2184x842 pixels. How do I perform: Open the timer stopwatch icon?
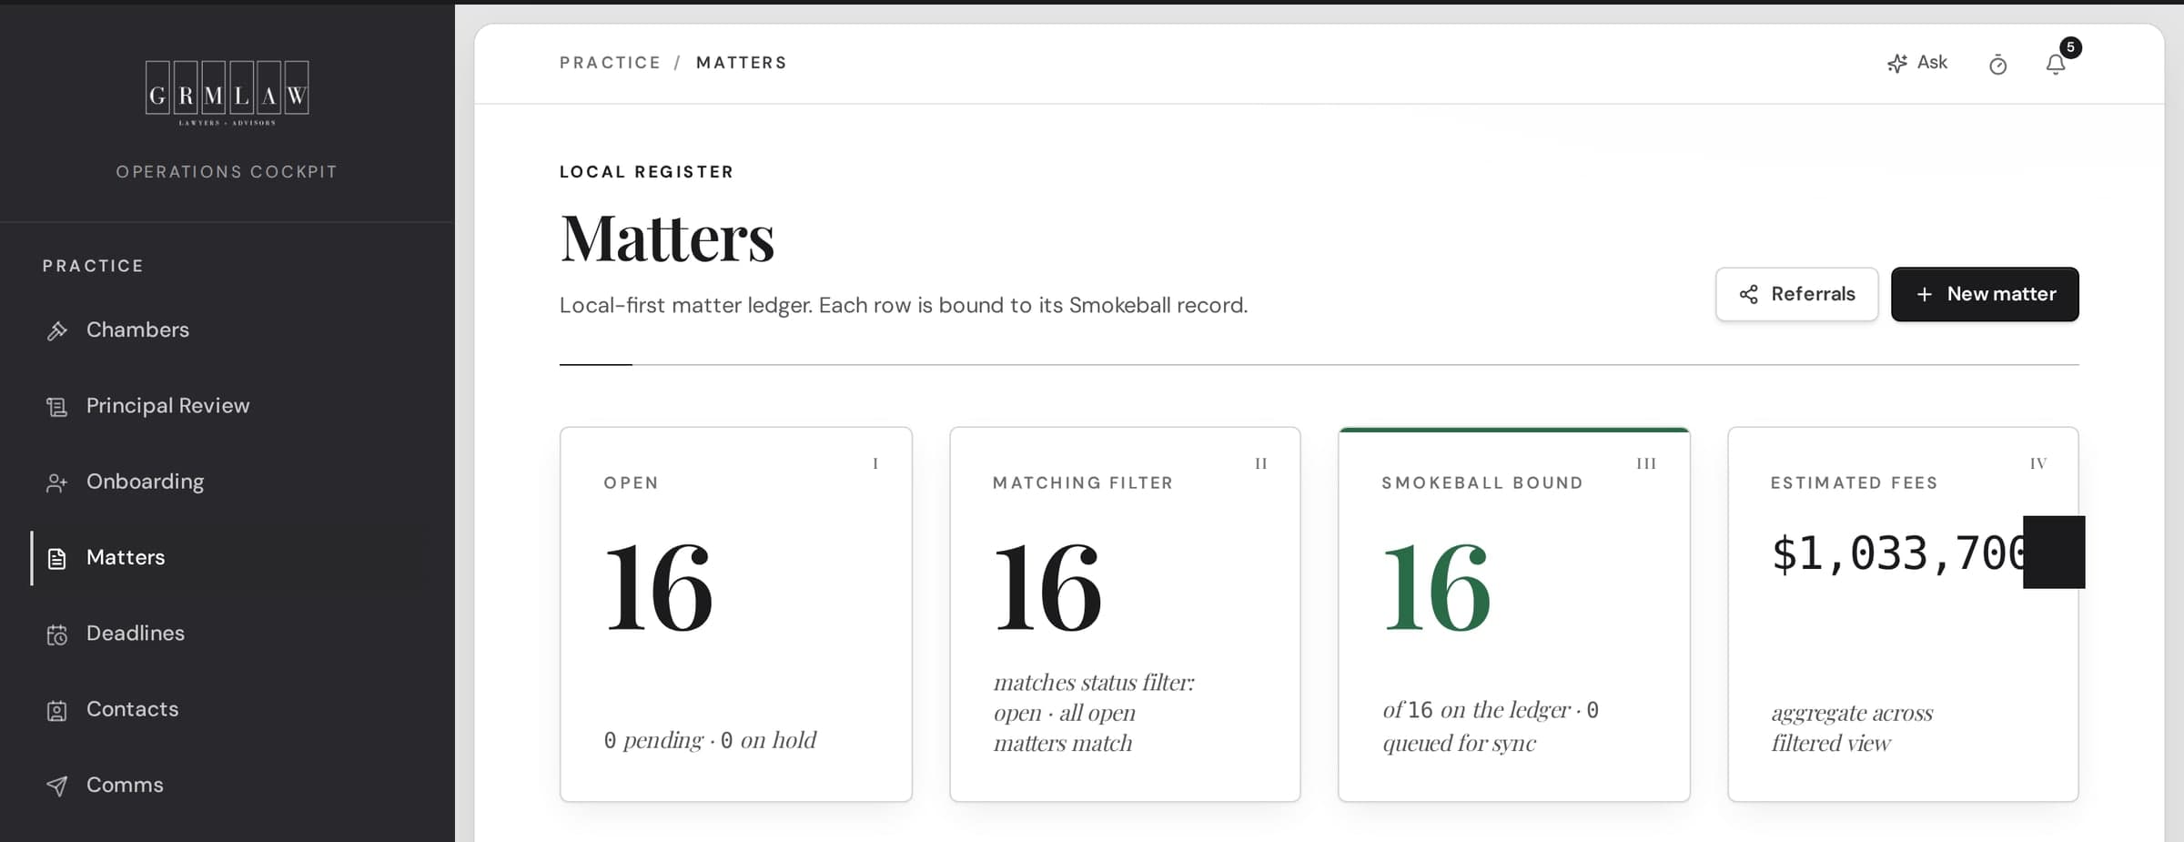pyautogui.click(x=1997, y=65)
